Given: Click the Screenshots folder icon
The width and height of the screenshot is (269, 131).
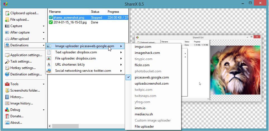Looking at the screenshot, I should point(7,90).
